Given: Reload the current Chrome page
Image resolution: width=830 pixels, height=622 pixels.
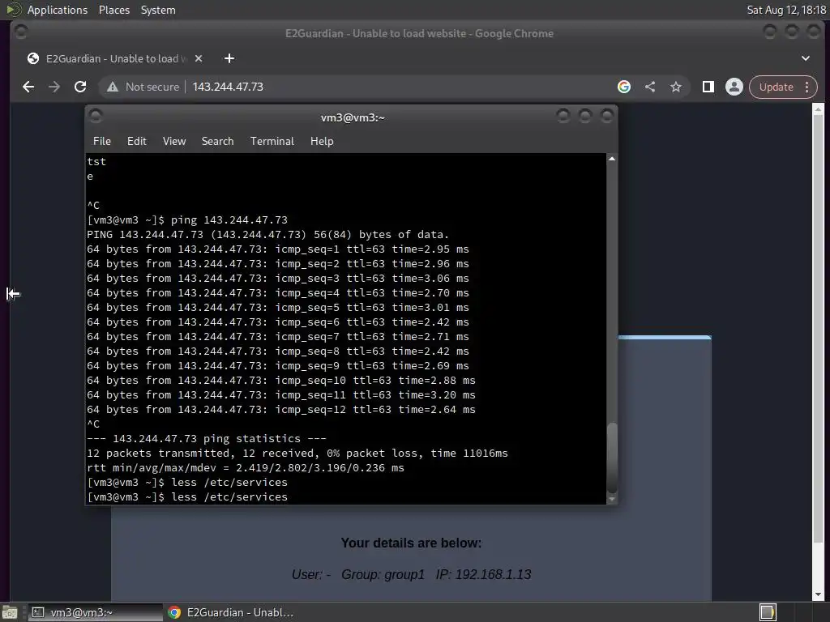Looking at the screenshot, I should pyautogui.click(x=80, y=87).
